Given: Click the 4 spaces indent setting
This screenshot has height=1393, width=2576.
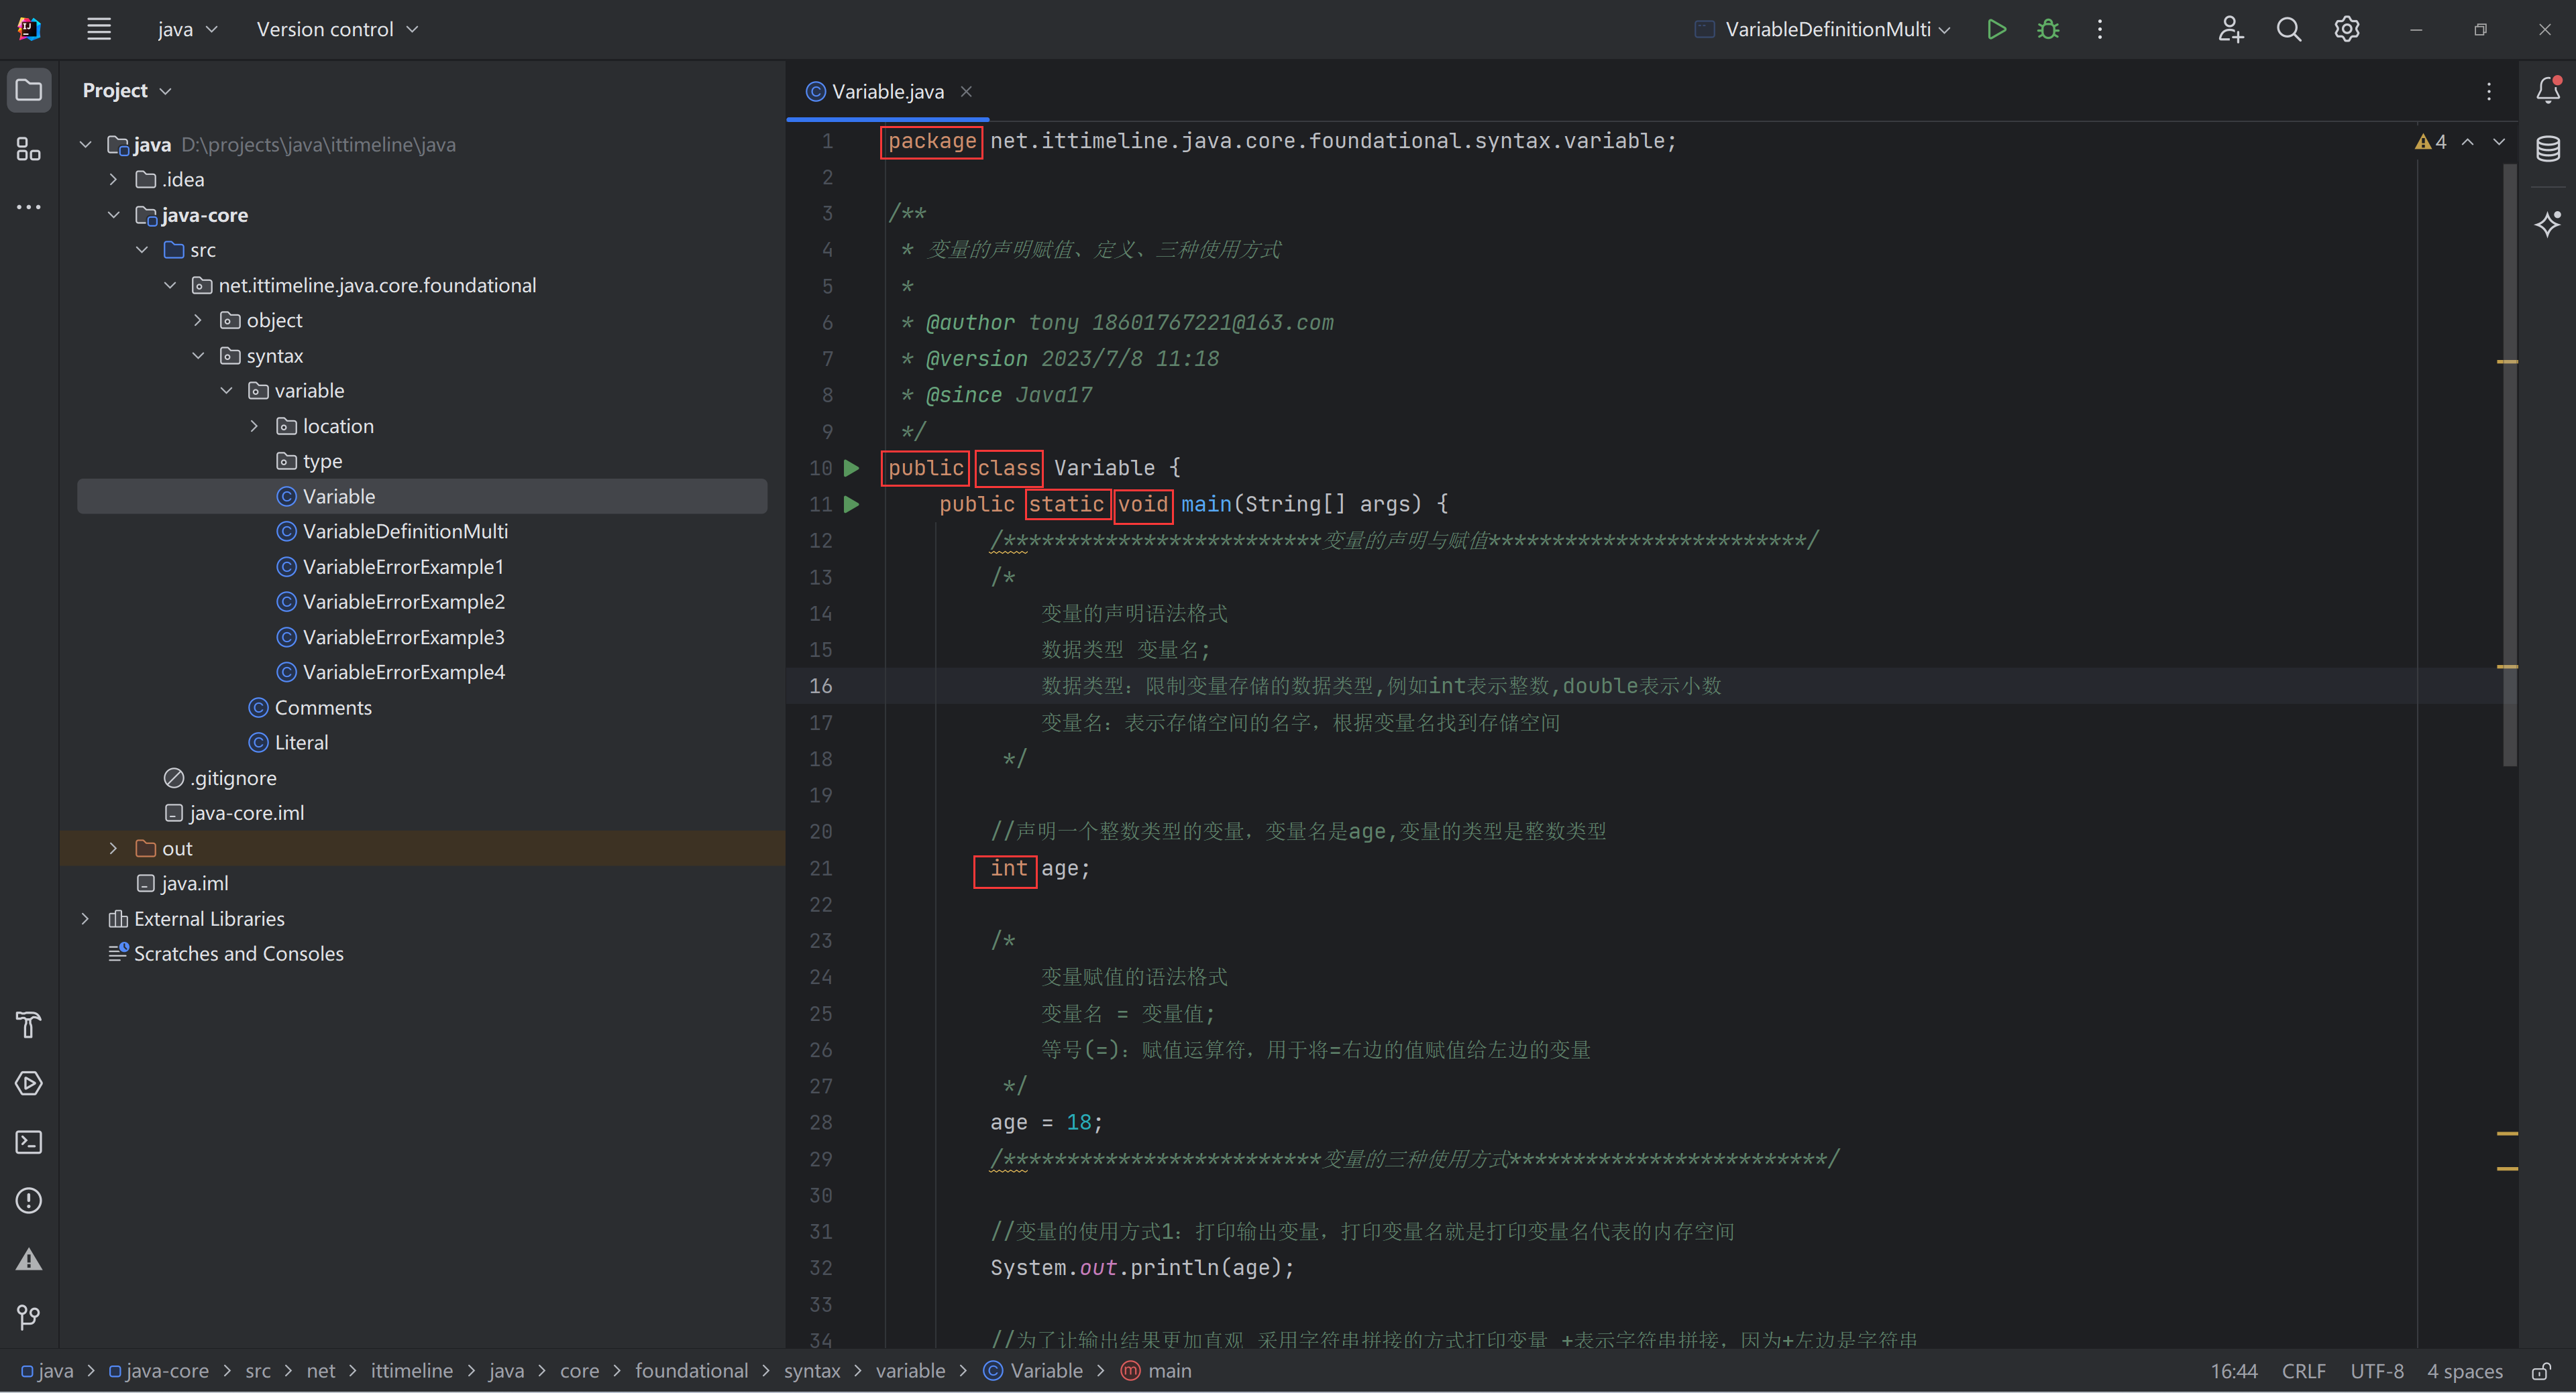Looking at the screenshot, I should pos(2465,1371).
